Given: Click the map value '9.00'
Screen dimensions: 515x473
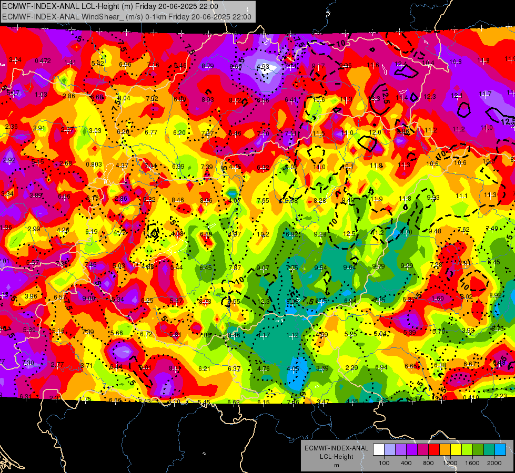Looking at the screenshot, I should tap(89, 298).
